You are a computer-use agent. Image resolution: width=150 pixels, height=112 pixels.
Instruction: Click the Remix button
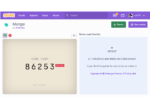pyautogui.click(x=118, y=25)
